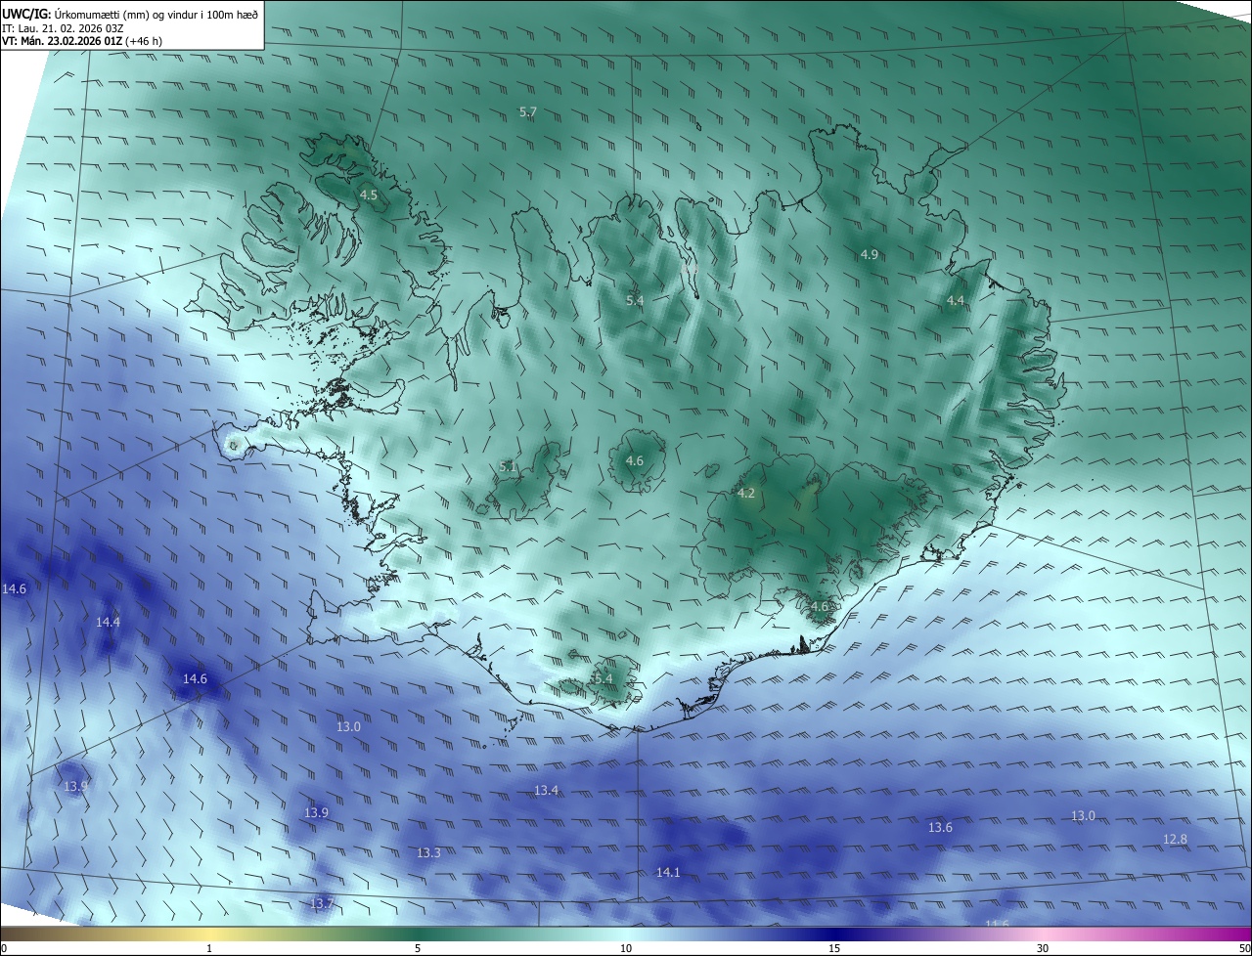Click the 13.6 value over southeast ocean
The width and height of the screenshot is (1252, 956).
tap(940, 828)
